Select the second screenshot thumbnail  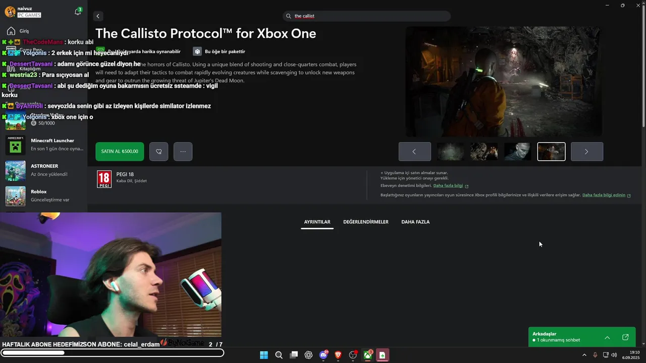tap(484, 151)
